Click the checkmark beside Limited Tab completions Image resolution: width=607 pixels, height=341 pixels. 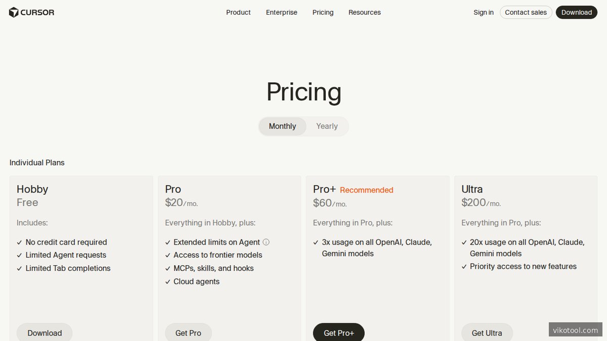[x=19, y=268]
